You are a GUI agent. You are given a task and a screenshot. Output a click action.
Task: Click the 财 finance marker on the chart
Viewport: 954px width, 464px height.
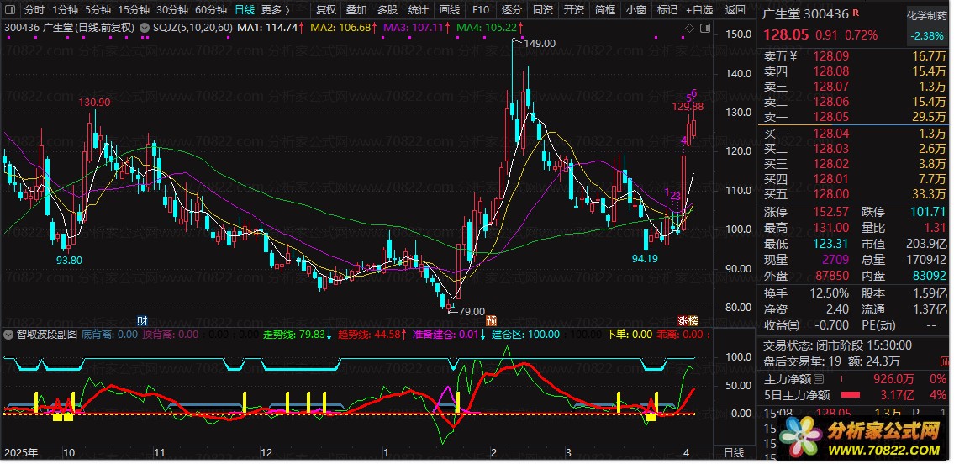pos(143,320)
